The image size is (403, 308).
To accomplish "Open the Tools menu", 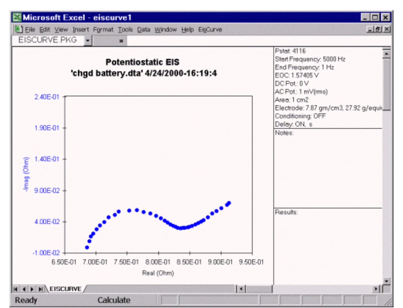I will [125, 29].
